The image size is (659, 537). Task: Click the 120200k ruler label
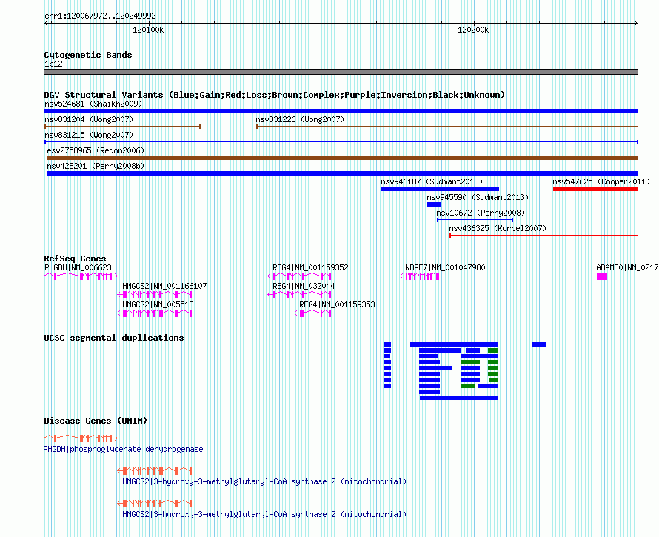click(x=473, y=30)
